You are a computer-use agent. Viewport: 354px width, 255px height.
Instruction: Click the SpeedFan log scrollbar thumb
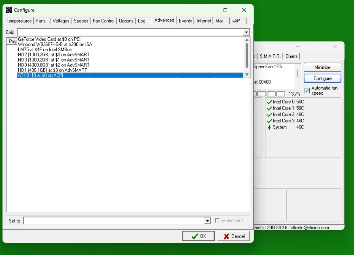(298, 73)
